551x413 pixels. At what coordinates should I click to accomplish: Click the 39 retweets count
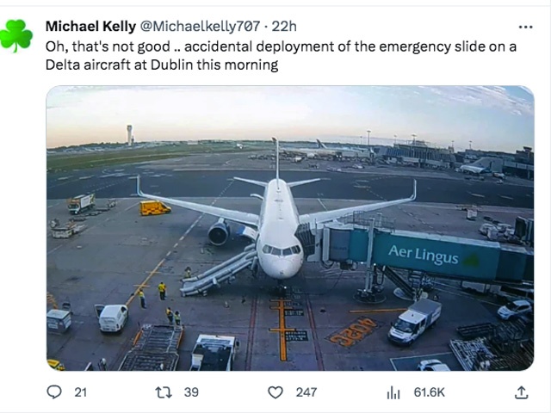pyautogui.click(x=191, y=391)
